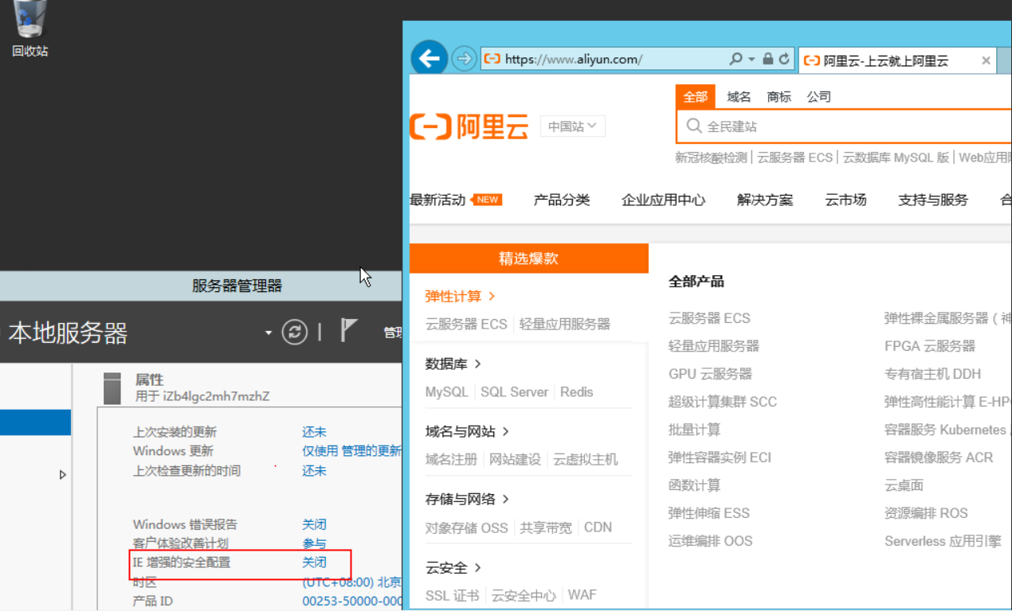1012x611 pixels.
Task: Click 专有宿主机 DDH product link
Action: click(932, 374)
